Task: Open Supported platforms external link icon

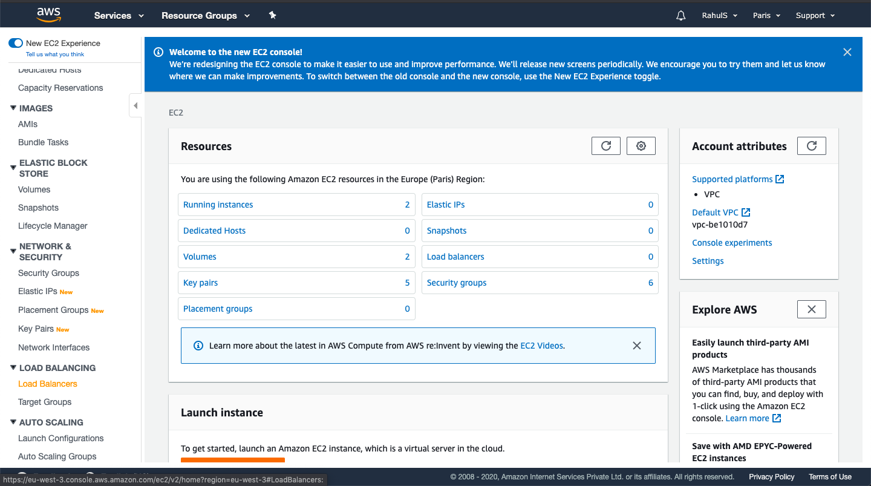Action: point(780,179)
